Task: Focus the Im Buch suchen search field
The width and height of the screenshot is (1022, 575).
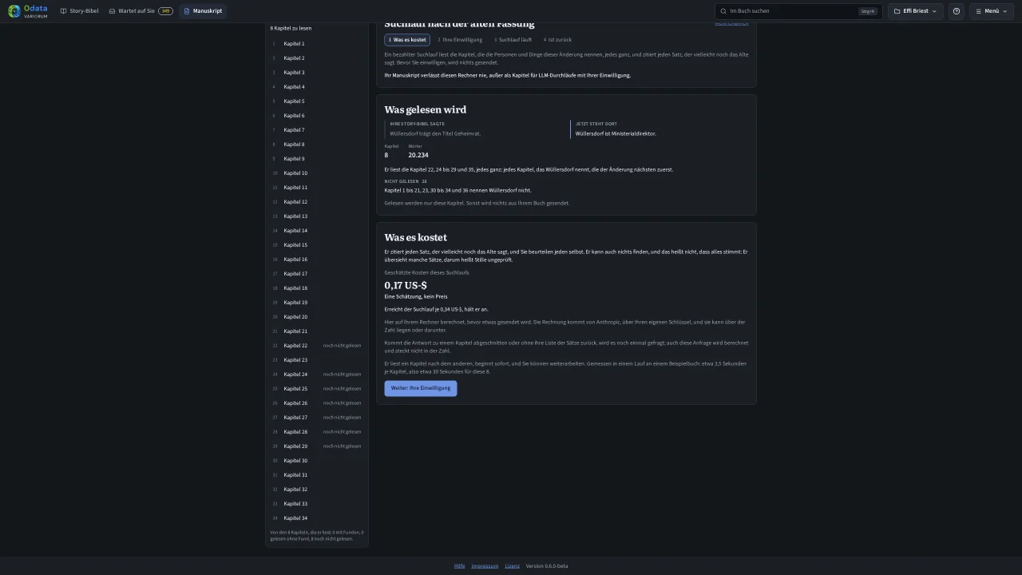Action: (798, 11)
